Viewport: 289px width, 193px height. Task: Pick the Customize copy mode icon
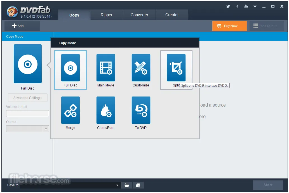tap(141, 68)
